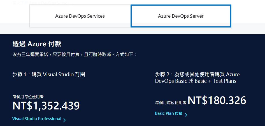Click 每個月每位使用者 label beside NT$180.326
This screenshot has height=126, width=265.
(x=171, y=103)
